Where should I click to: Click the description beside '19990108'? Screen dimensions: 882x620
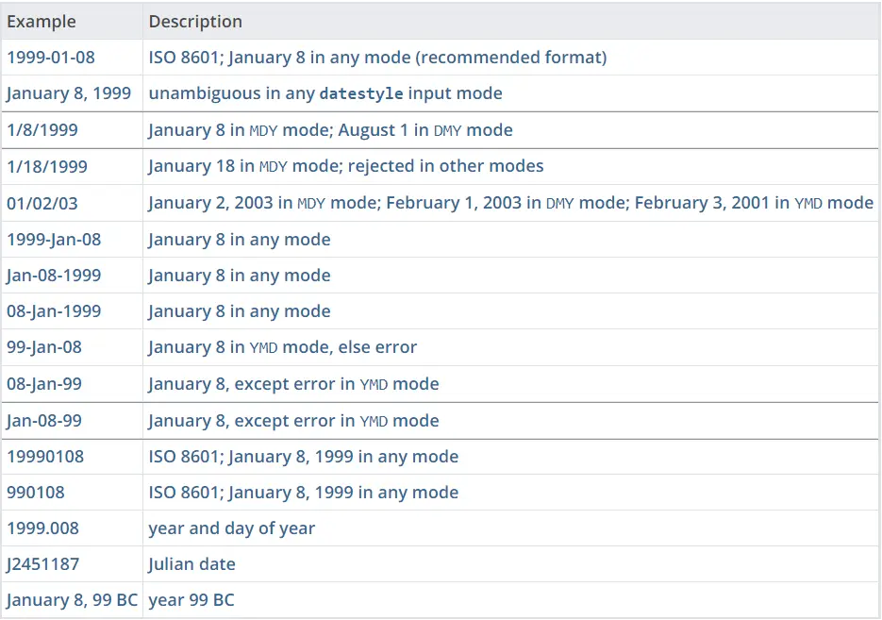303,457
